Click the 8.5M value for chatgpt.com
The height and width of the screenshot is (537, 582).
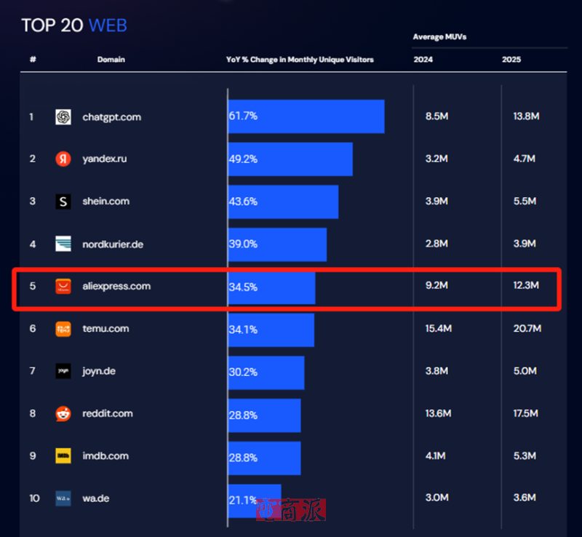click(437, 116)
